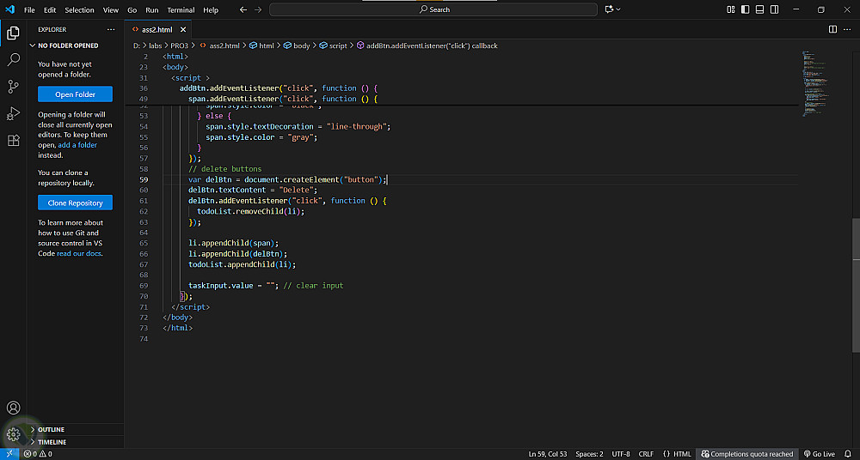Click the Search command center box

click(433, 9)
